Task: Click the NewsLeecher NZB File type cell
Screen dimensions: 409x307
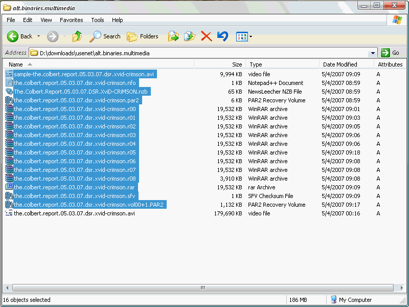Action: point(275,92)
